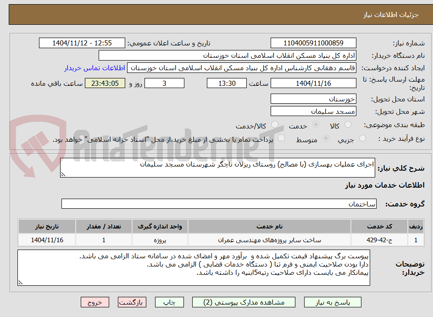Select the کالا/خدمت radio button
The height and width of the screenshot is (317, 433).
tap(275, 124)
